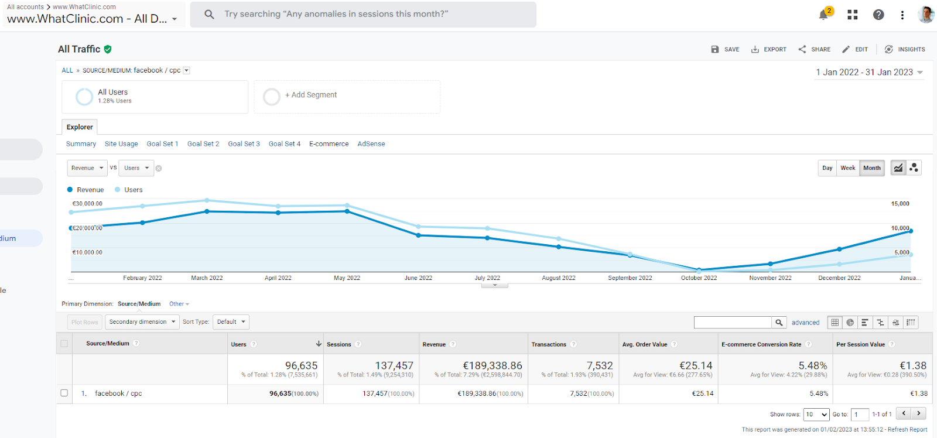
Task: Click help icon beside Sessions column
Action: [358, 344]
